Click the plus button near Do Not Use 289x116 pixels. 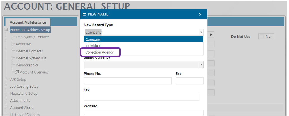point(210,34)
